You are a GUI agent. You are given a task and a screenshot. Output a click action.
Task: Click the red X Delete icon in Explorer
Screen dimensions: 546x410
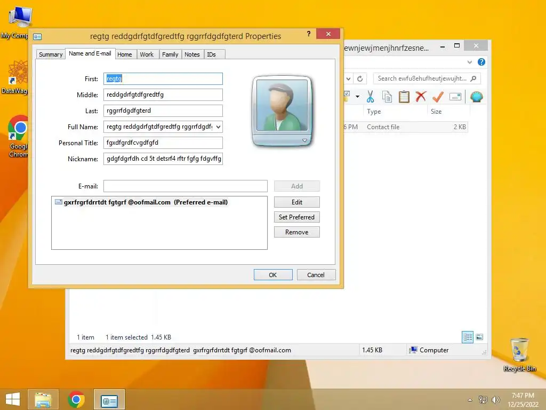pos(421,96)
